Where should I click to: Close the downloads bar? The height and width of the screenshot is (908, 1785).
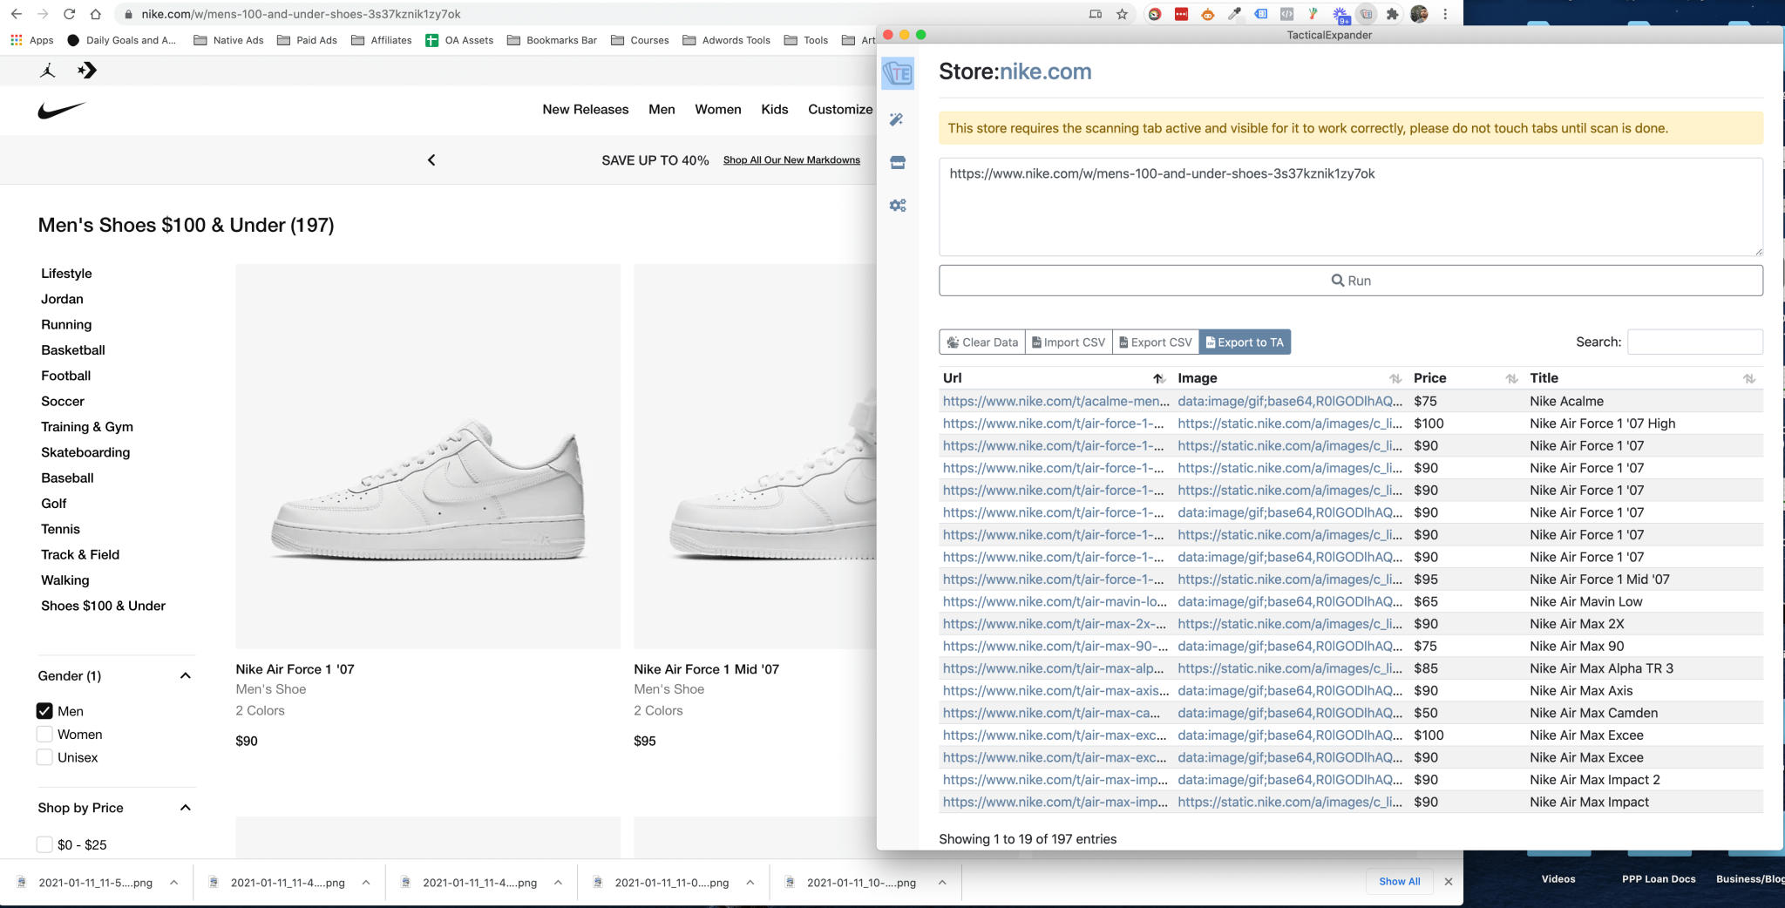pos(1448,882)
